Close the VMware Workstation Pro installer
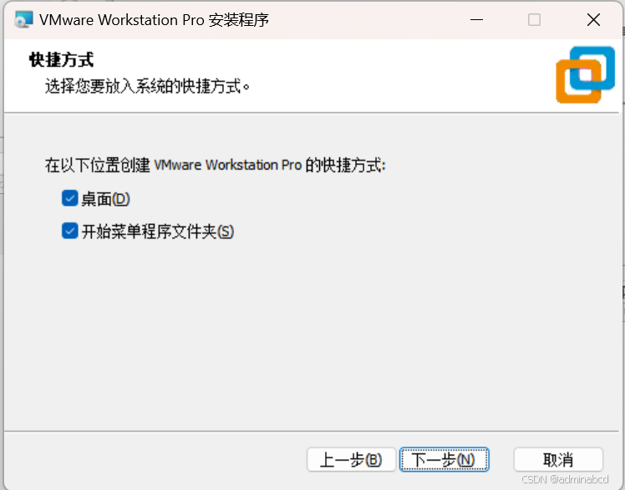The width and height of the screenshot is (625, 490). (593, 19)
